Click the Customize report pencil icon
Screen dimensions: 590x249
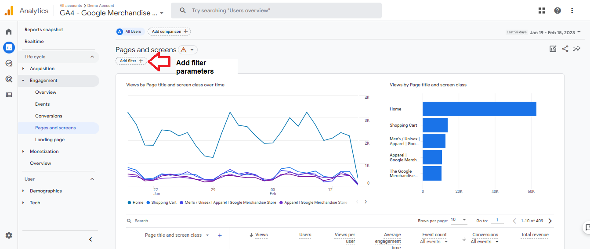pos(553,49)
